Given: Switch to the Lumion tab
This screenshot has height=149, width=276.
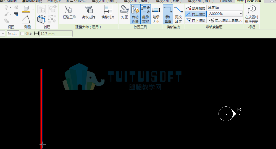Looking at the screenshot, I should [x=226, y=1].
